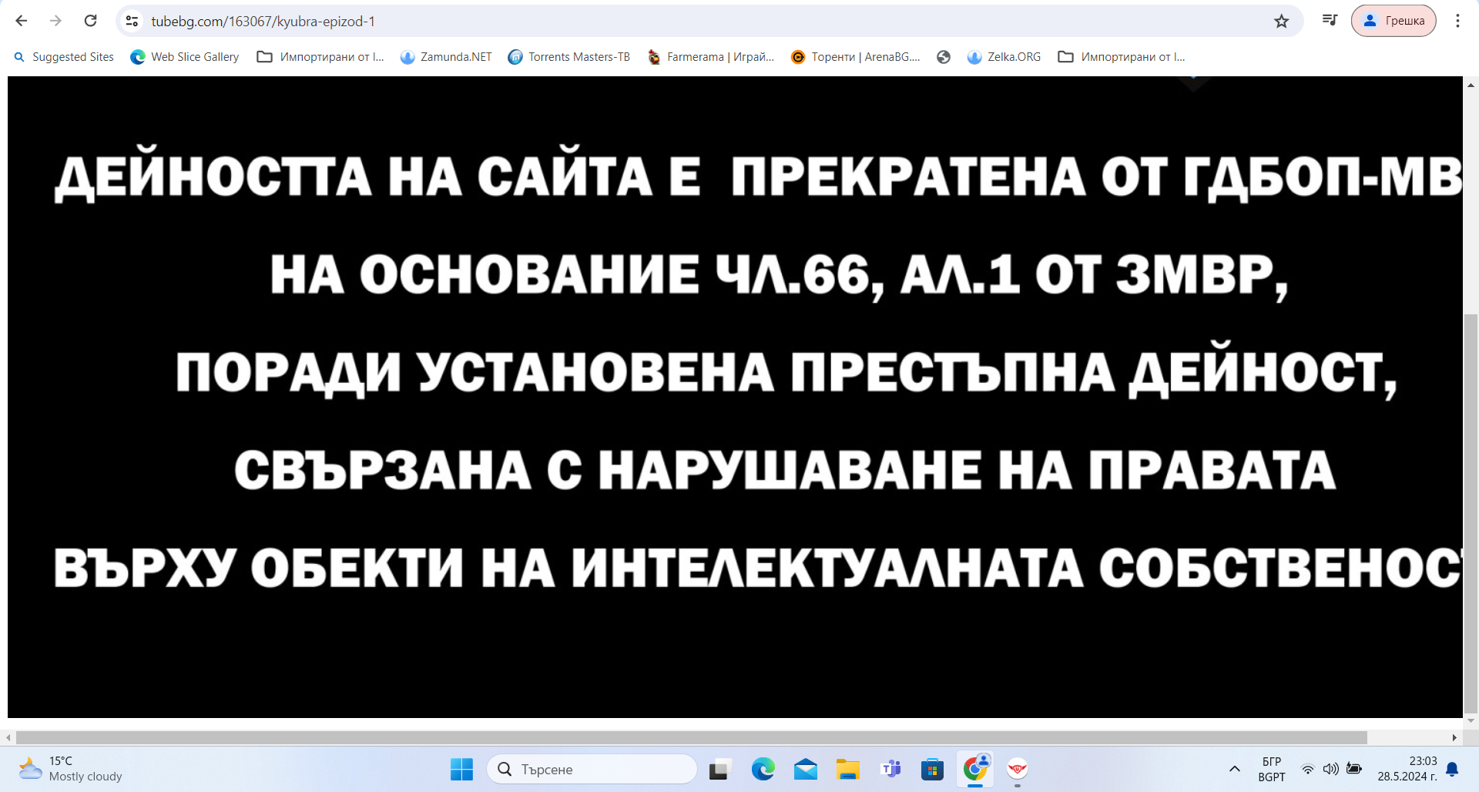This screenshot has height=792, width=1479.
Task: Reload the current page
Action: [x=90, y=21]
